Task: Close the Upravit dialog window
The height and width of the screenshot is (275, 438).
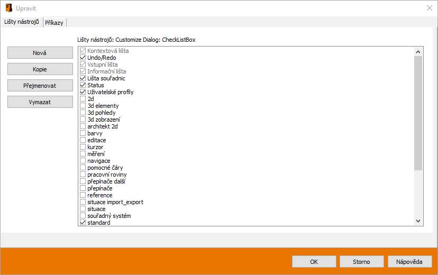Action: 429,8
